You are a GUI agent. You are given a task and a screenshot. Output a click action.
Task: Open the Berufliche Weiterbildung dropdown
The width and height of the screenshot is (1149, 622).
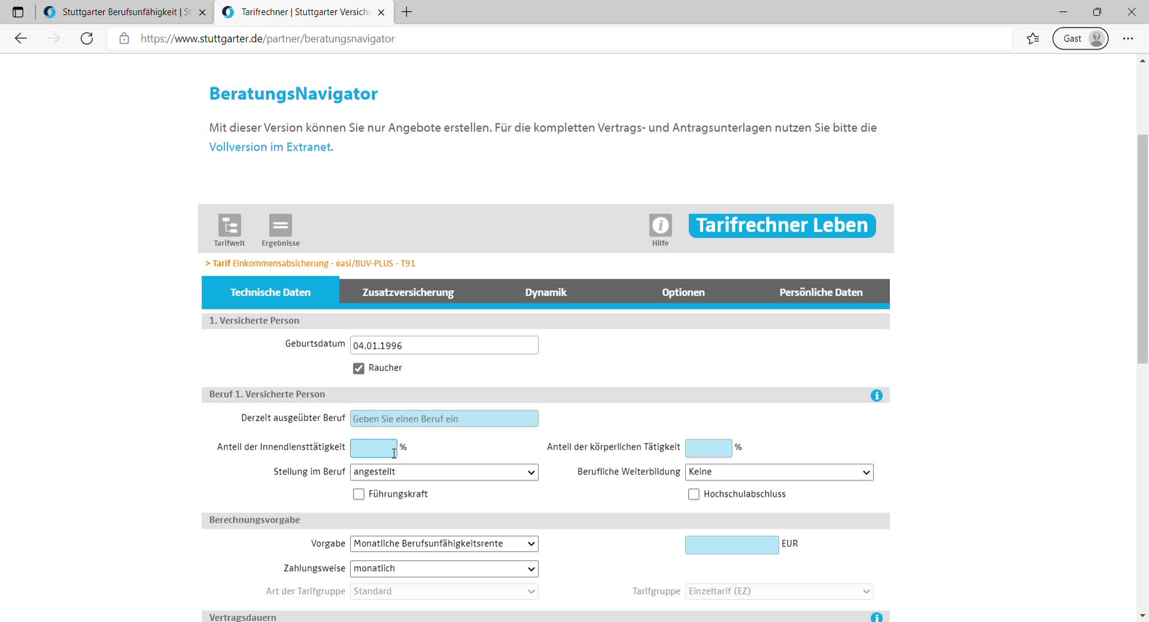(x=779, y=472)
